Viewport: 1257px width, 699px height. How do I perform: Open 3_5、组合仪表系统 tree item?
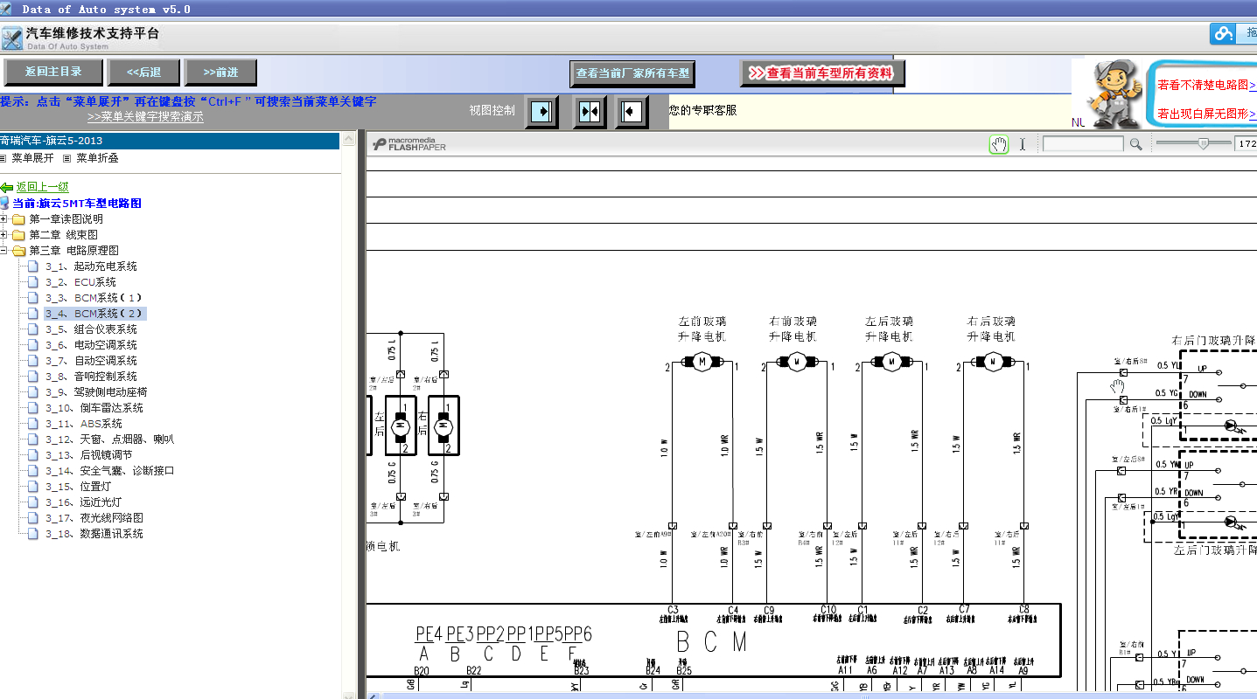tap(91, 329)
